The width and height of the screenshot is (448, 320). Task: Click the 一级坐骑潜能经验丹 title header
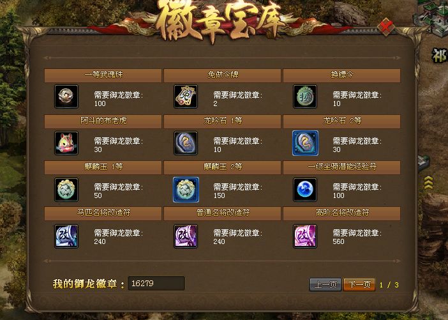[341, 167]
